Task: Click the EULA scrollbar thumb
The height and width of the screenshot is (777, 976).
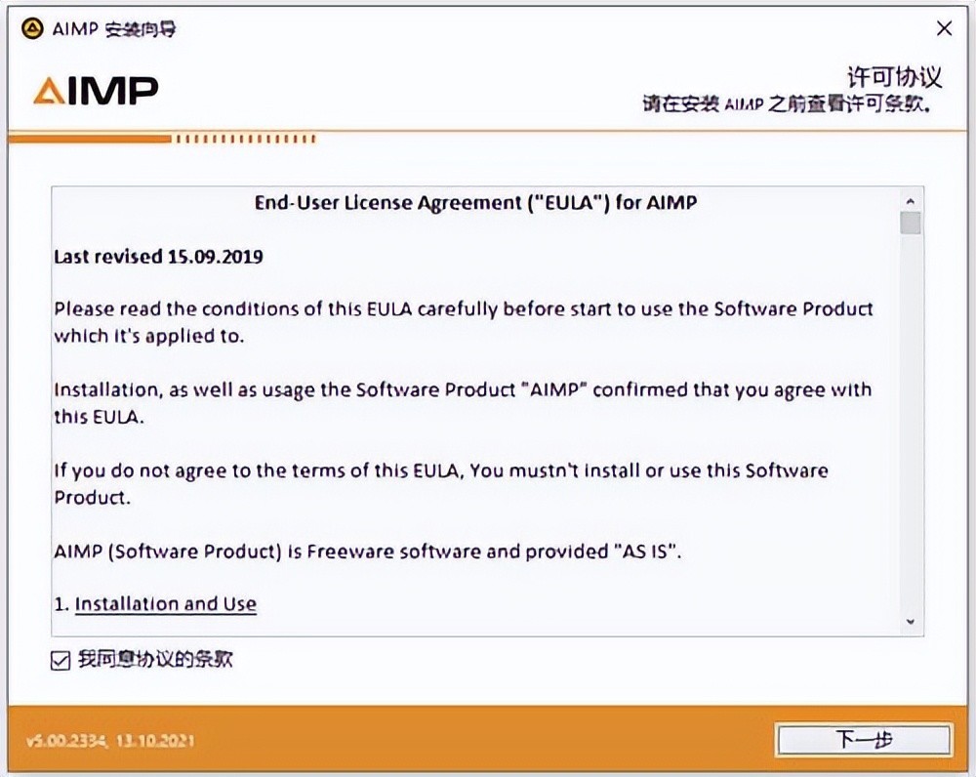Action: pos(911,224)
